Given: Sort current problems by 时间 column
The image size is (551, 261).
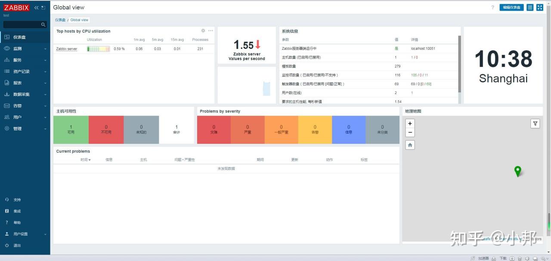Looking at the screenshot, I should 85,160.
